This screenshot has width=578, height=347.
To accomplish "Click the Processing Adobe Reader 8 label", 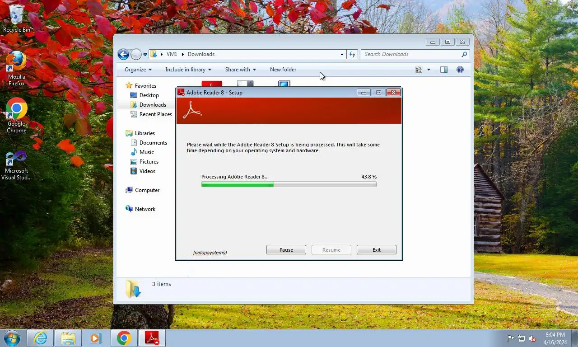I will point(235,177).
